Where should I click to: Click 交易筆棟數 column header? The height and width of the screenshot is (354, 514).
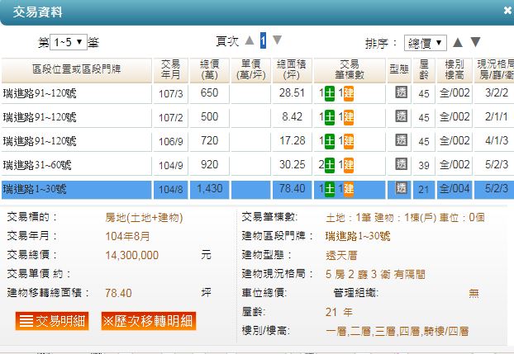point(350,70)
